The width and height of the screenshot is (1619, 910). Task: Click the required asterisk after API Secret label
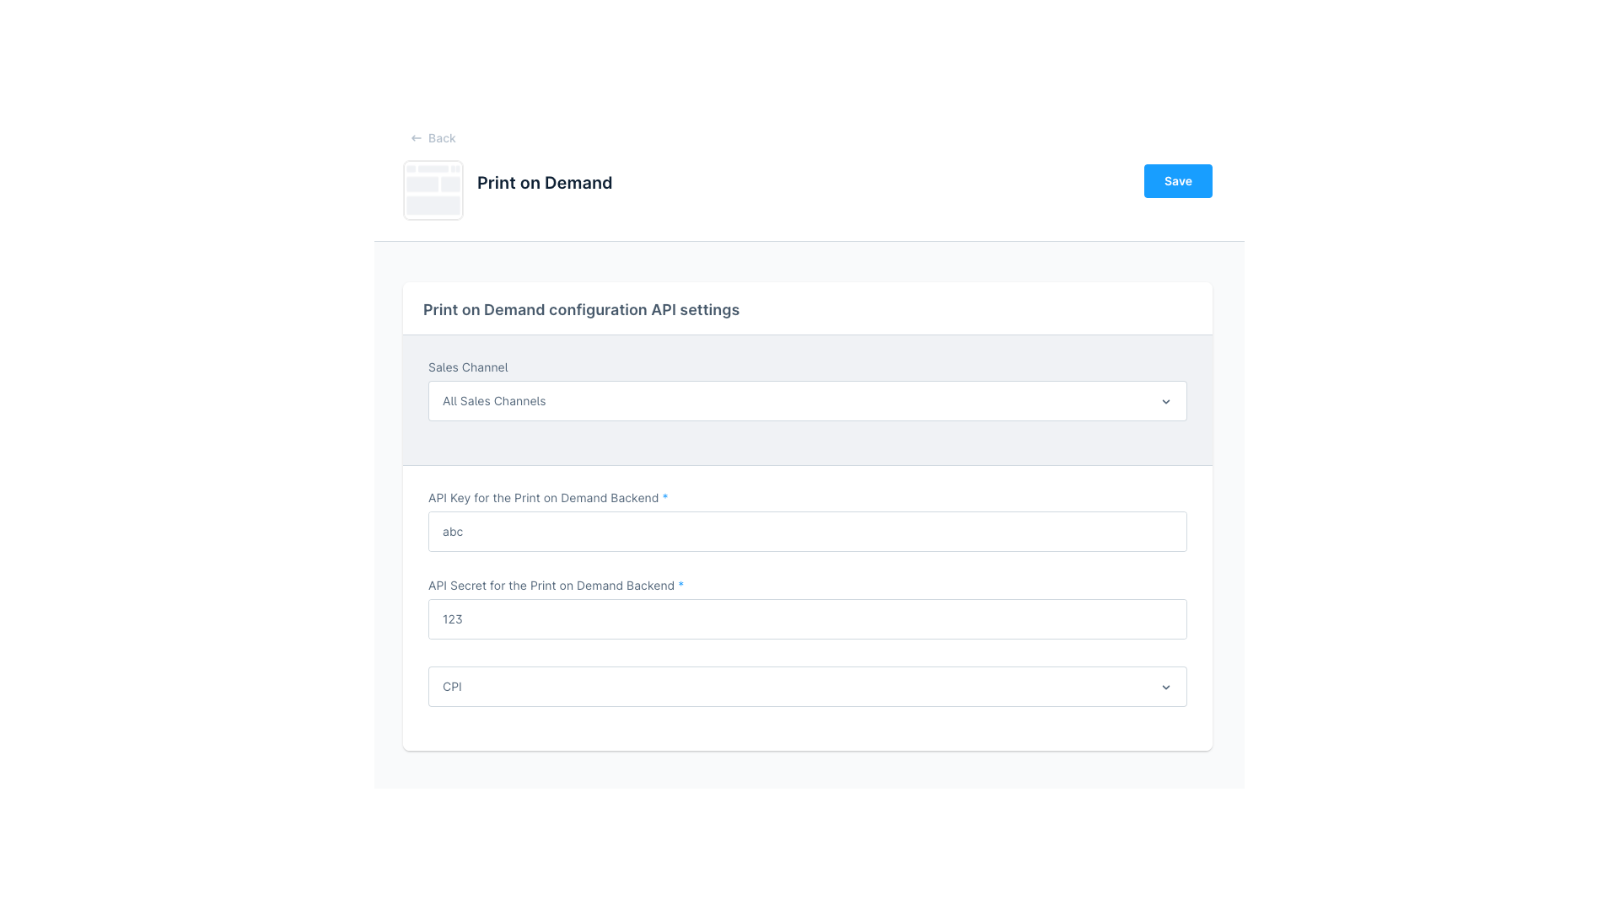[681, 586]
